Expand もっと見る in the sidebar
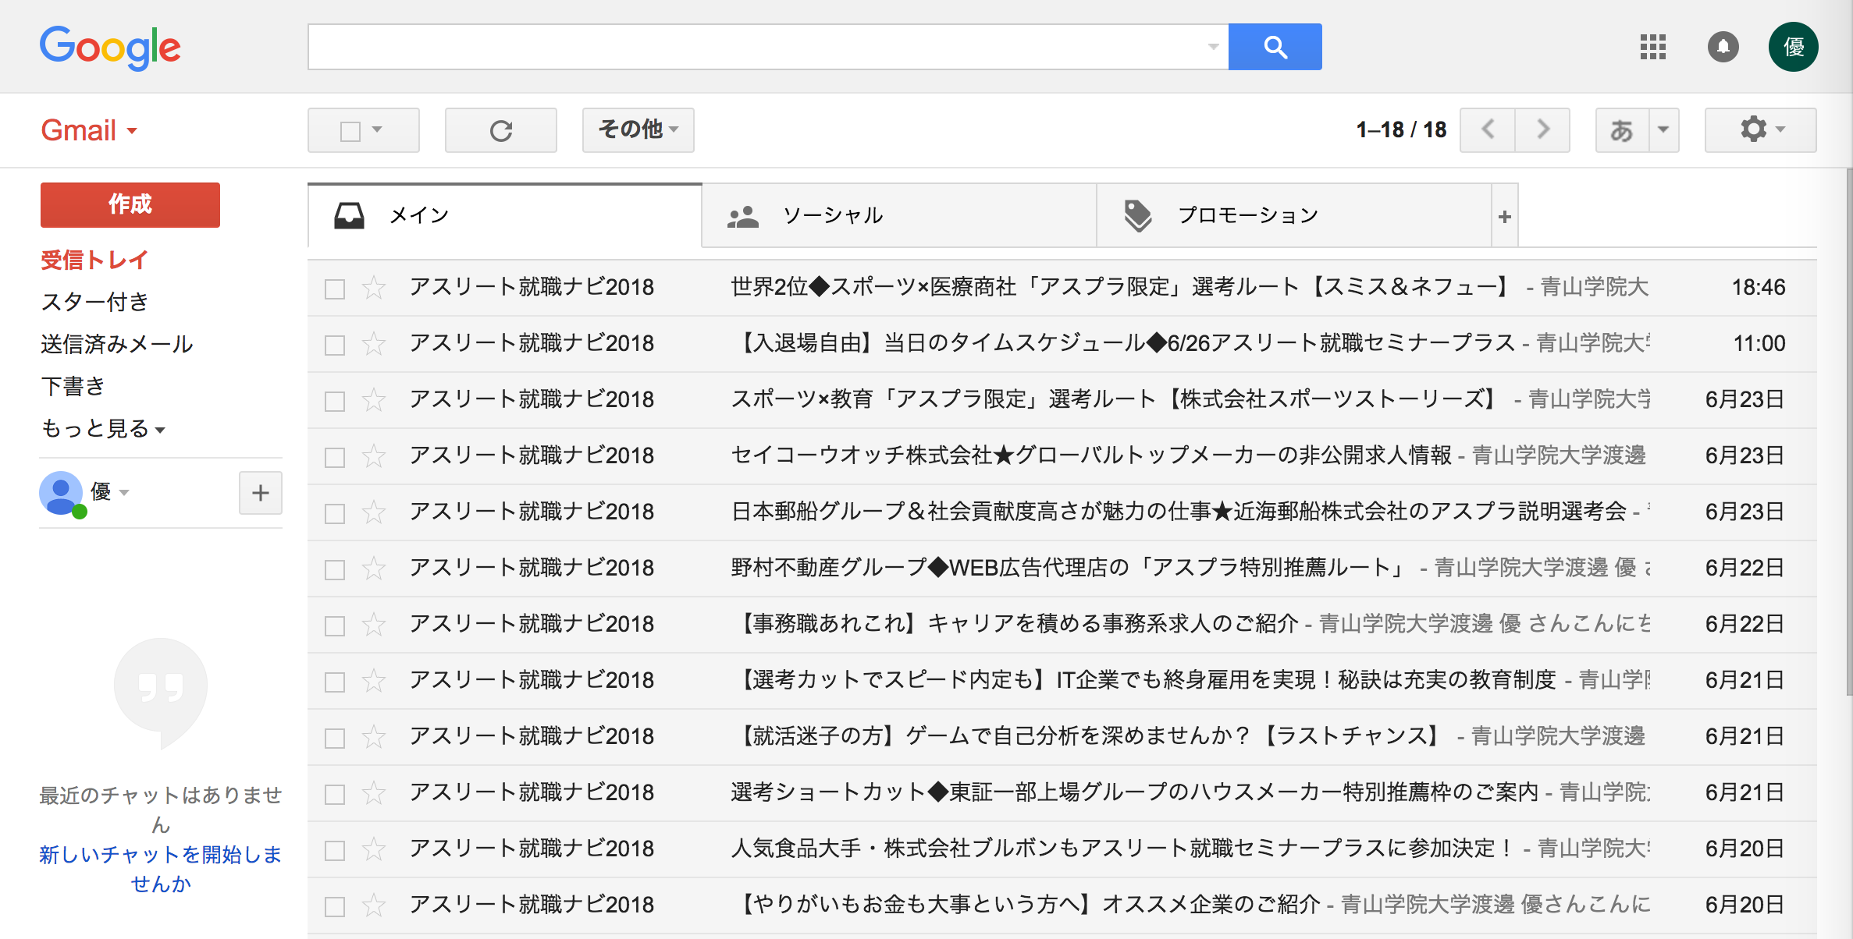Viewport: 1853px width, 939px height. [102, 428]
